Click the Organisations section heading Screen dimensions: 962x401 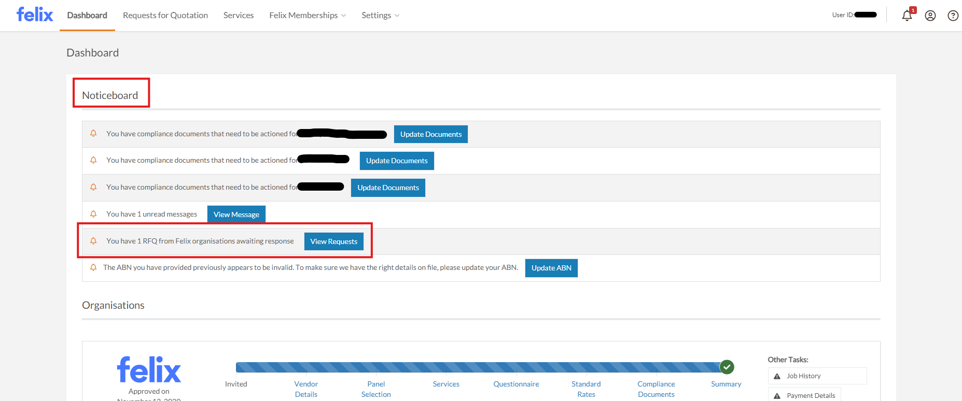(113, 305)
